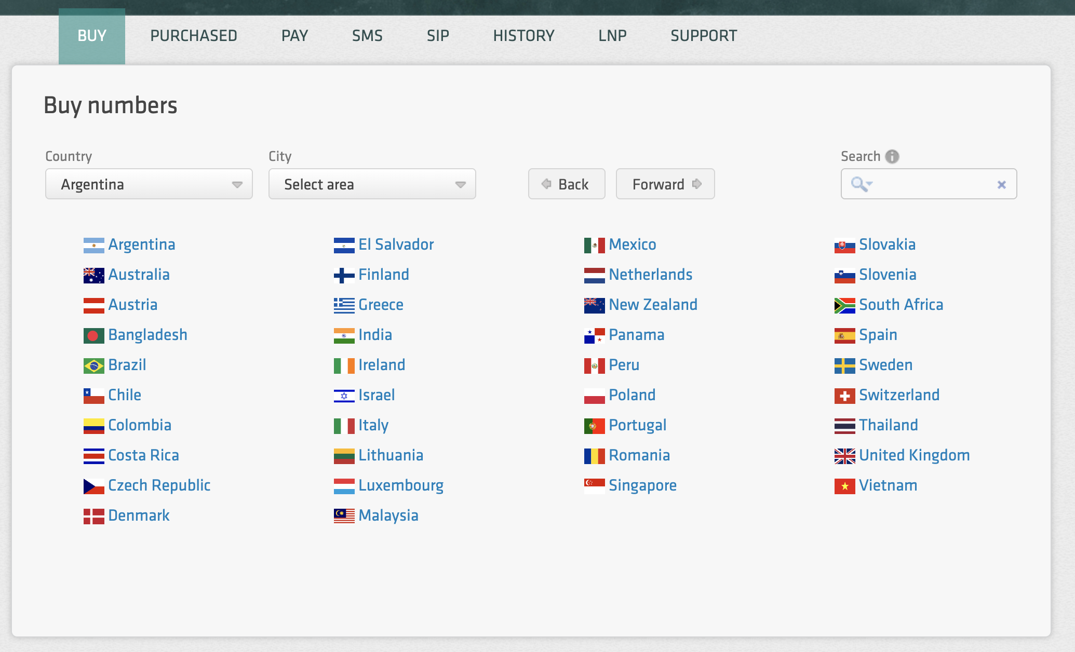Open the Country dropdown showing Argentina
Image resolution: width=1075 pixels, height=652 pixels.
(149, 184)
